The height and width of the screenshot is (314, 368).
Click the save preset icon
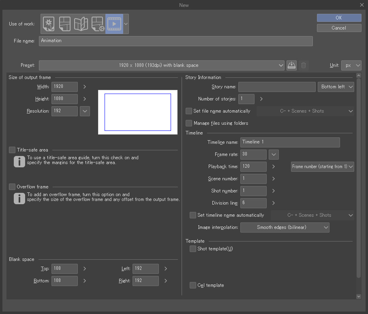[291, 65]
